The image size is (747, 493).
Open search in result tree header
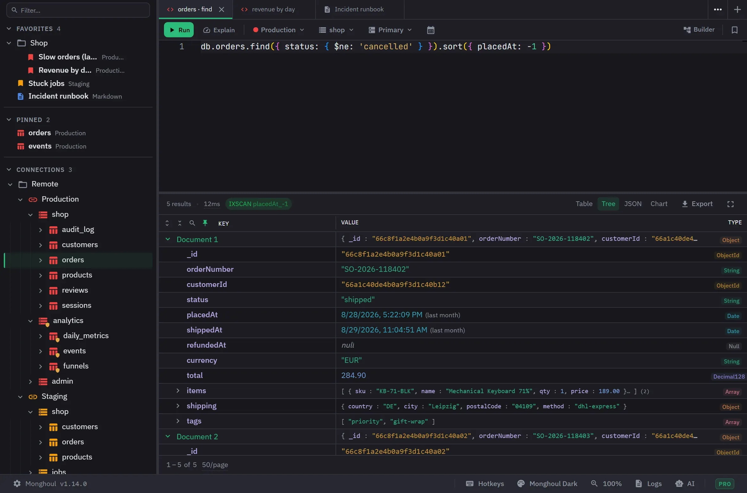(192, 223)
